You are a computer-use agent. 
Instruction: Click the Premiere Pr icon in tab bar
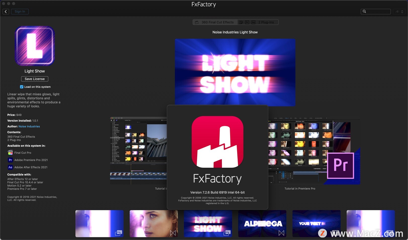247,22
